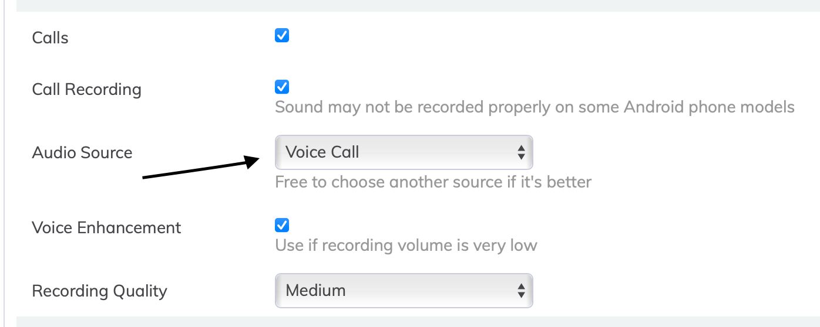Click the 'Voice Enhancement' label
This screenshot has height=327, width=820.
pos(106,228)
